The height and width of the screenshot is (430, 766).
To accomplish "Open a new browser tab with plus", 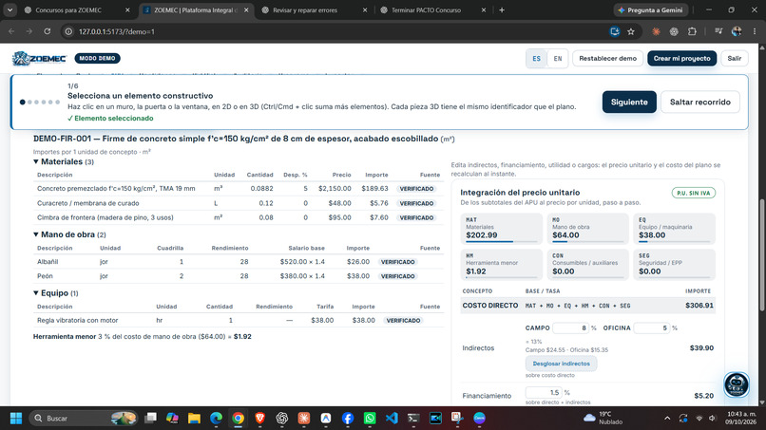I will (x=502, y=9).
